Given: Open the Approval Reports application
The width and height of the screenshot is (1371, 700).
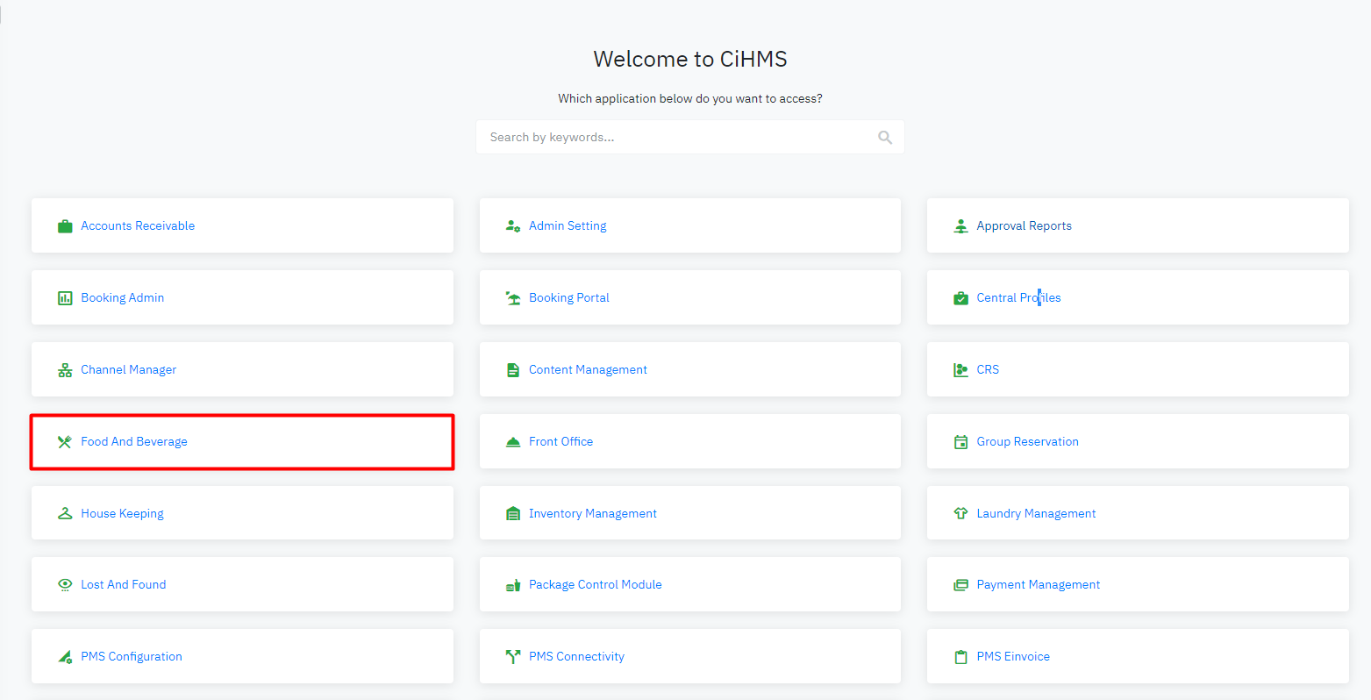Looking at the screenshot, I should [x=1024, y=226].
